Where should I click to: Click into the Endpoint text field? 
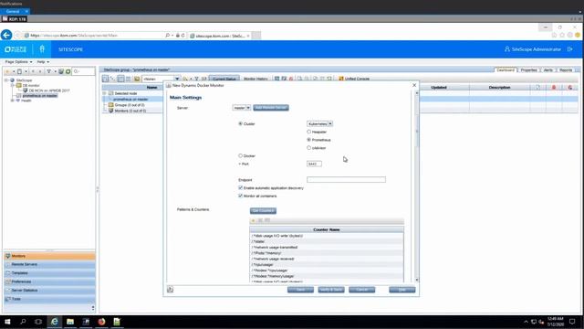[x=346, y=179]
